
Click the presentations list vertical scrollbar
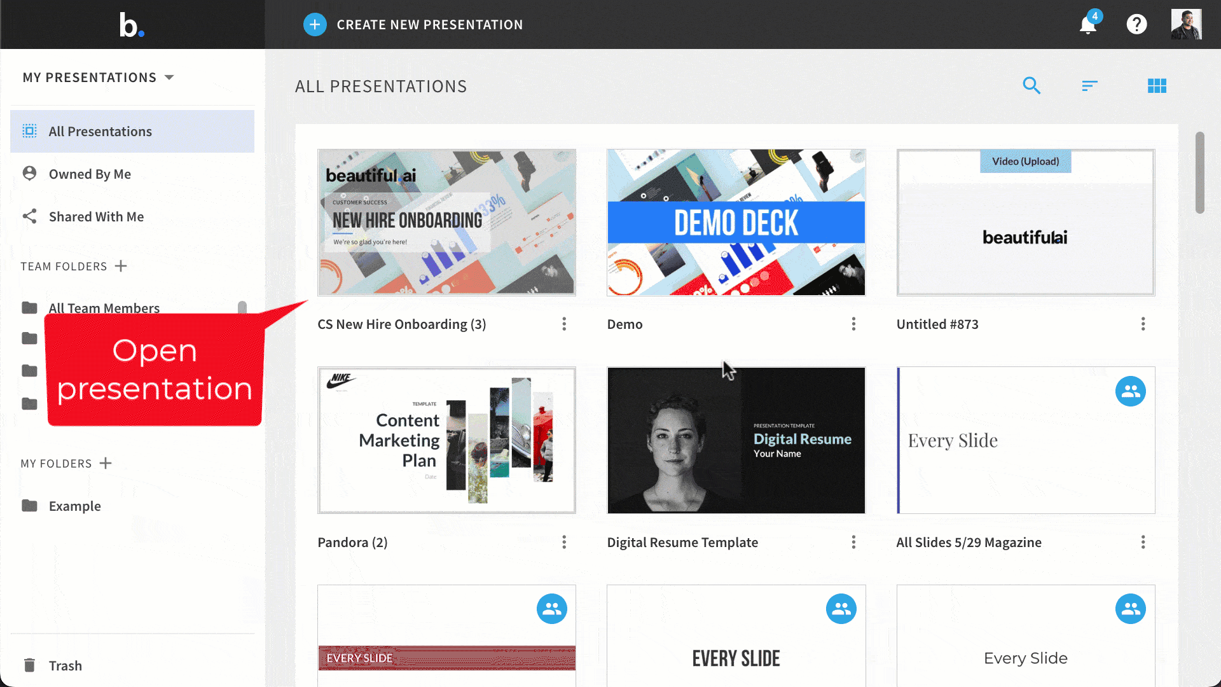(1200, 173)
